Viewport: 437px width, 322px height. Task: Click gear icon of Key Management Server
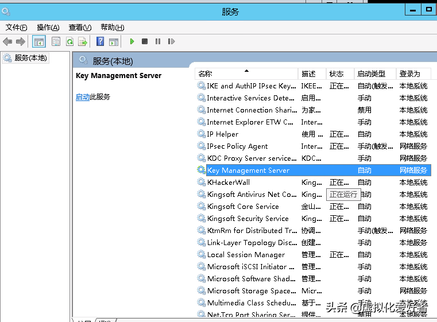tap(201, 170)
